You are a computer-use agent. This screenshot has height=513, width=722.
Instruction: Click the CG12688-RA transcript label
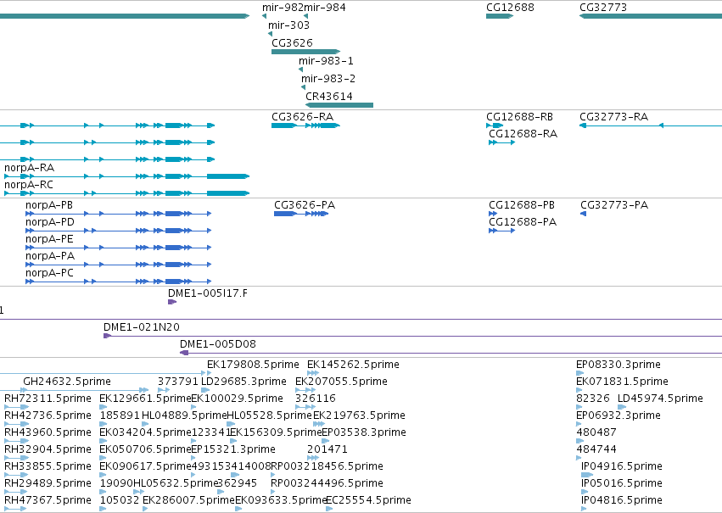click(523, 134)
